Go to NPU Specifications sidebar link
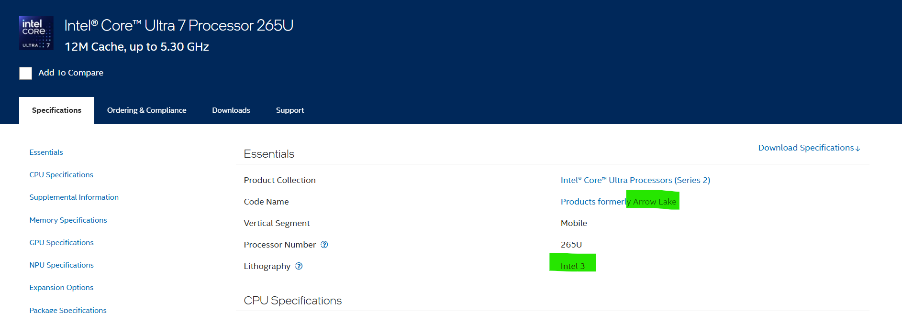 tap(61, 265)
